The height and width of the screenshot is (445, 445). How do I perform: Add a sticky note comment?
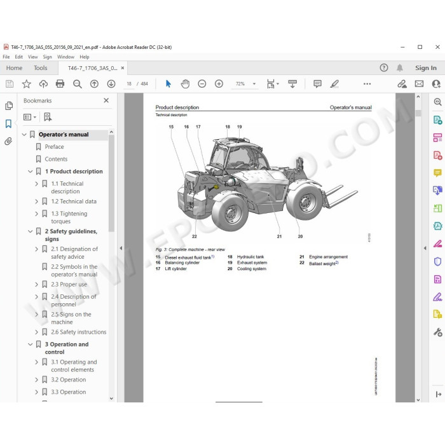click(x=317, y=84)
